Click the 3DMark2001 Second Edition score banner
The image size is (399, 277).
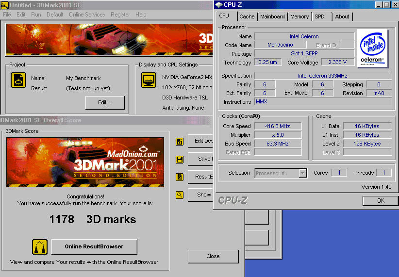click(x=85, y=163)
